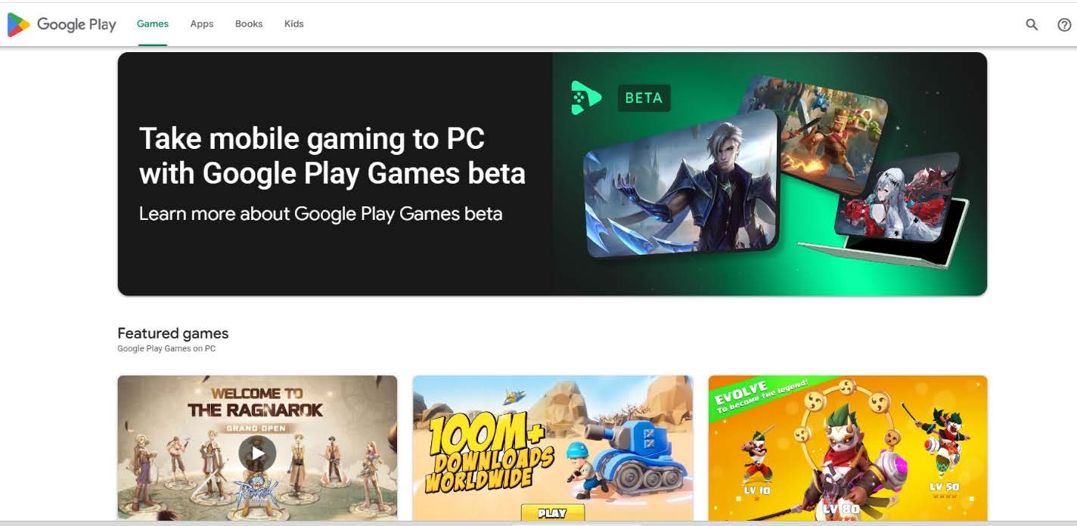The width and height of the screenshot is (1077, 526).
Task: Play the Ragnarok trailer video
Action: (x=257, y=453)
